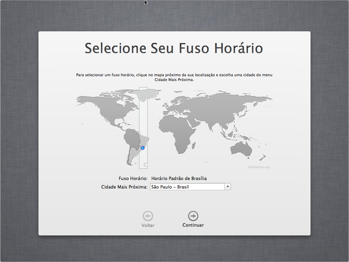349x262 pixels.
Task: Click Argentina at South America's southern tip
Action: click(x=130, y=157)
